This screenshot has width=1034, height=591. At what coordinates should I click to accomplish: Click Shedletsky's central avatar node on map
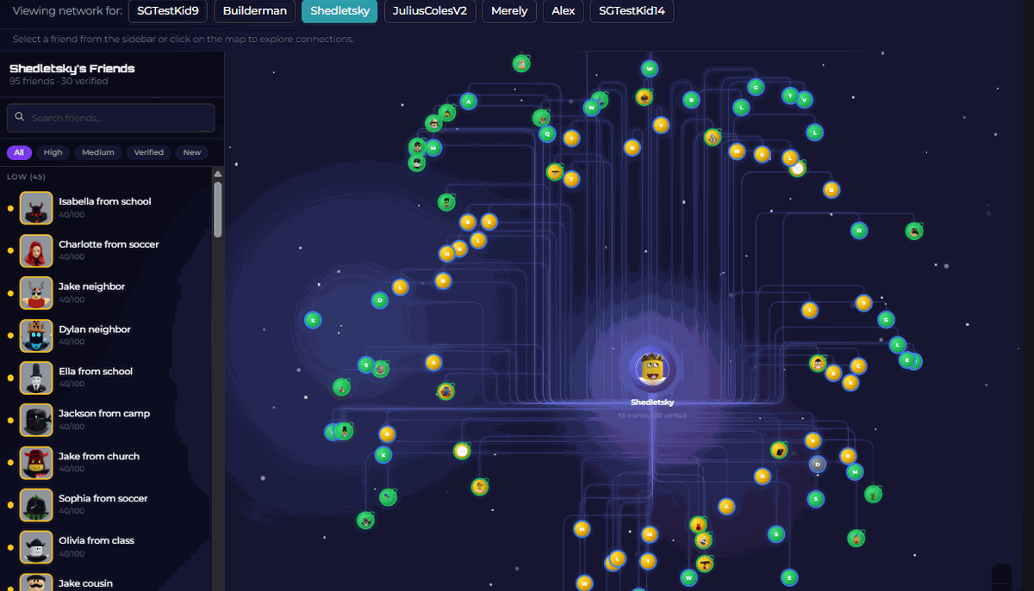click(652, 370)
